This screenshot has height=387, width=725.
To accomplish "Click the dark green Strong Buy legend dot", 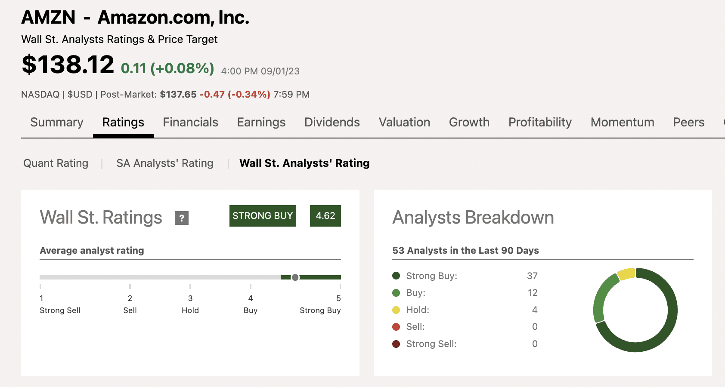I will 396,276.
